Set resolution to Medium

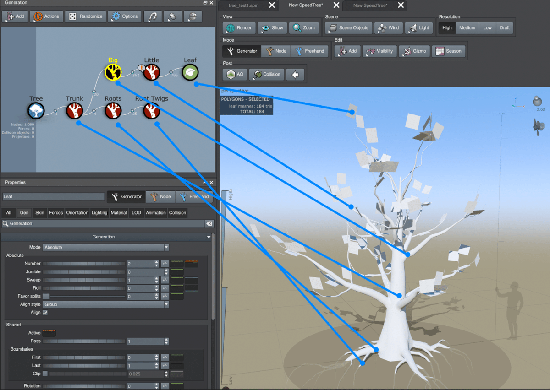click(x=467, y=28)
